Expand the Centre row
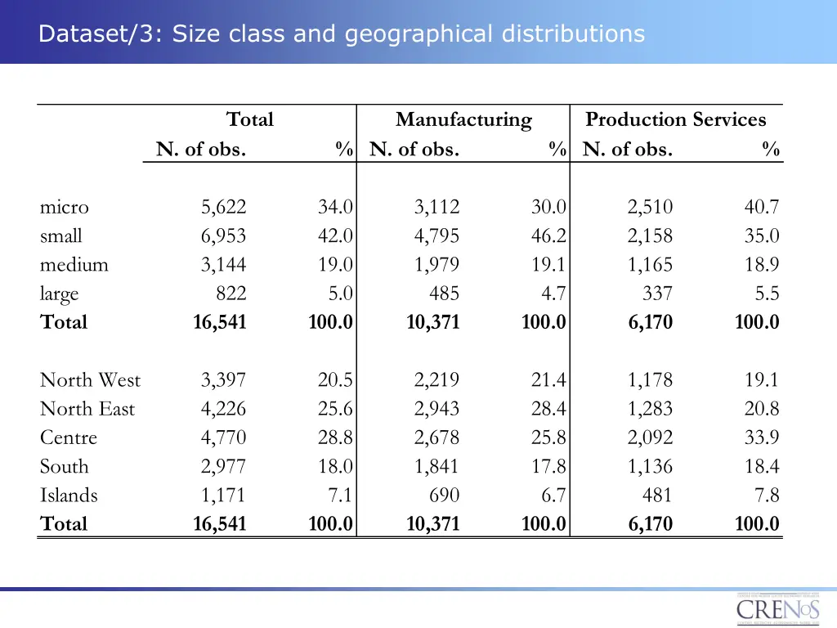 [x=68, y=437]
